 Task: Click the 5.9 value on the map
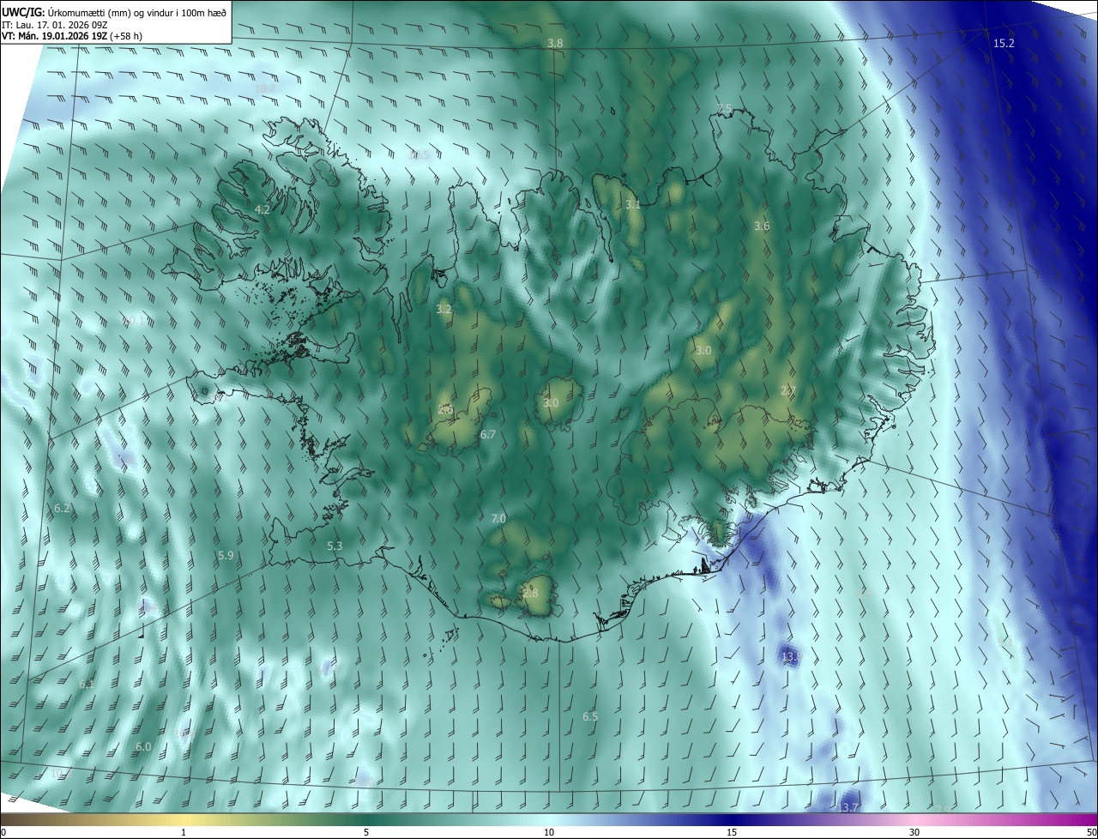pyautogui.click(x=226, y=556)
